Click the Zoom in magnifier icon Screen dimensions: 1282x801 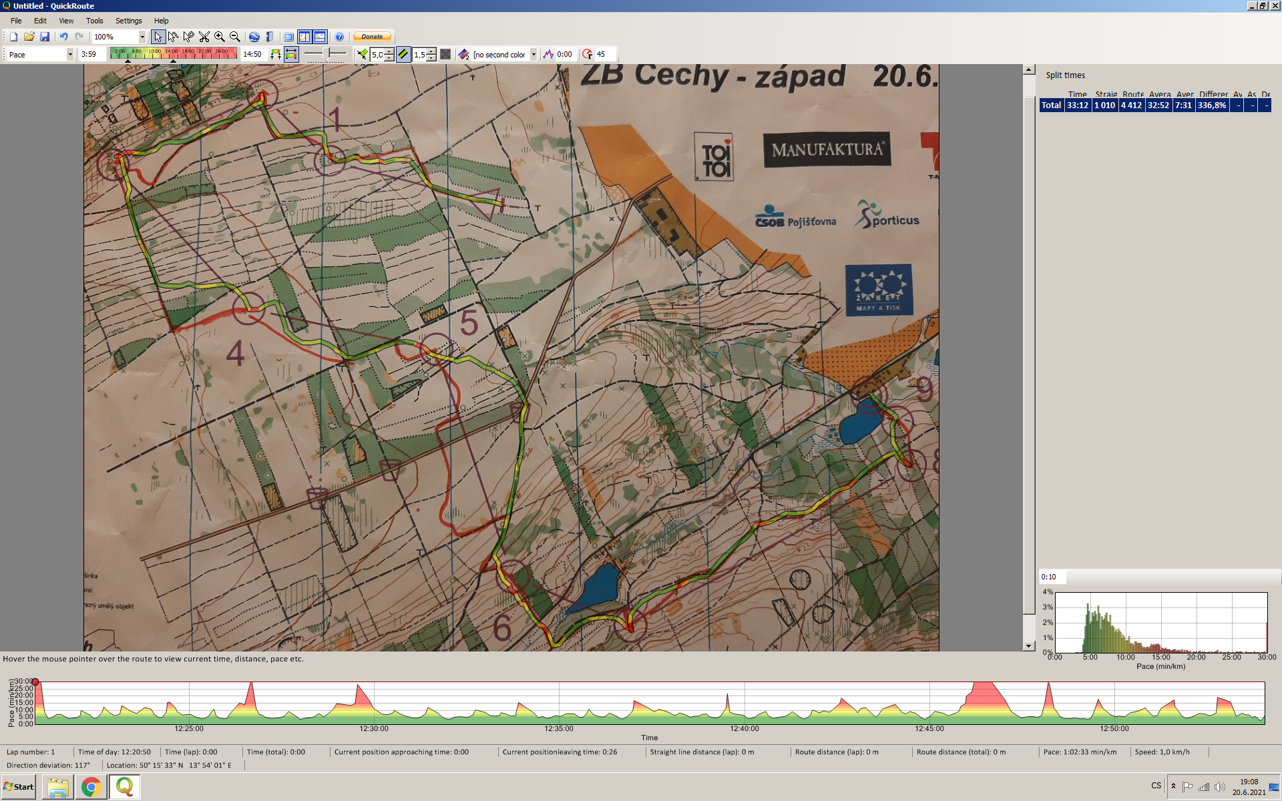tap(219, 37)
